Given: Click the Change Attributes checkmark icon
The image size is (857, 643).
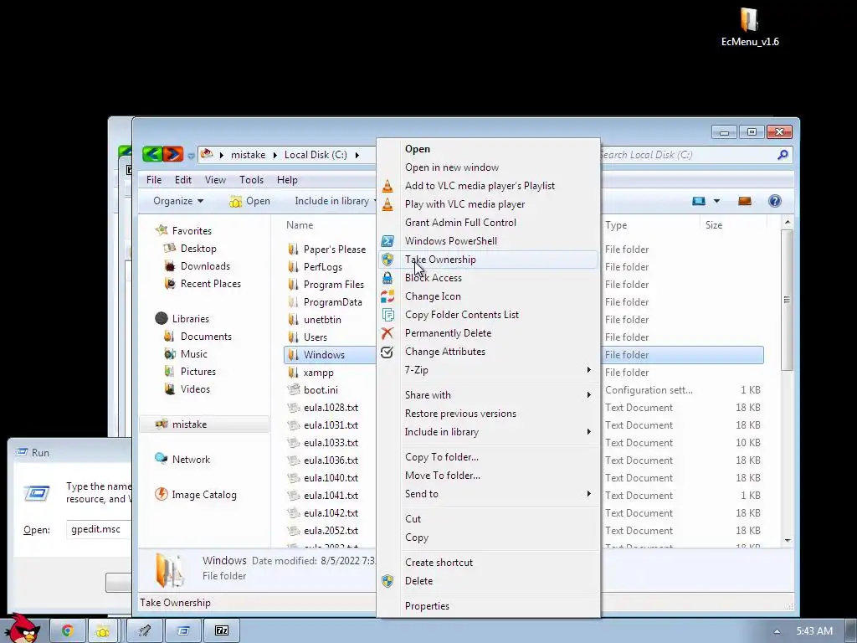Looking at the screenshot, I should pos(387,352).
